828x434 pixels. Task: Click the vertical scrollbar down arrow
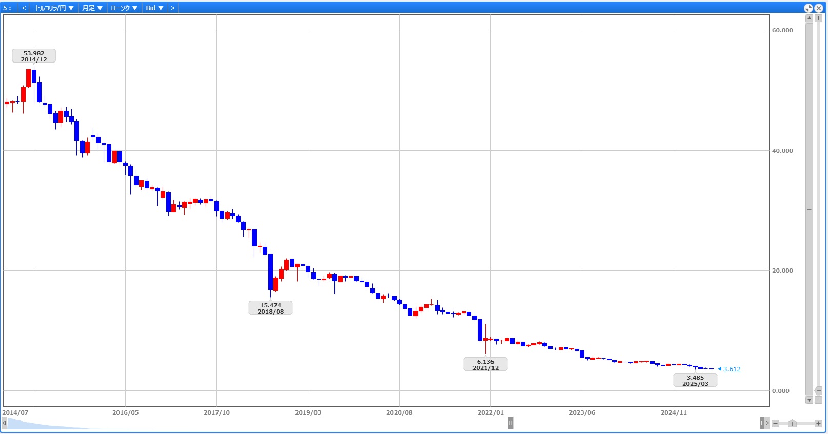point(809,400)
